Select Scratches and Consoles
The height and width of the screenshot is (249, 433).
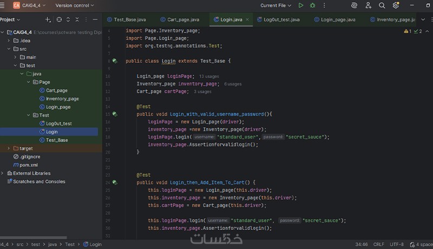point(36,181)
